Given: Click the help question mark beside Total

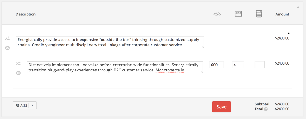Looking at the screenshot, I should pyautogui.click(x=266, y=109).
